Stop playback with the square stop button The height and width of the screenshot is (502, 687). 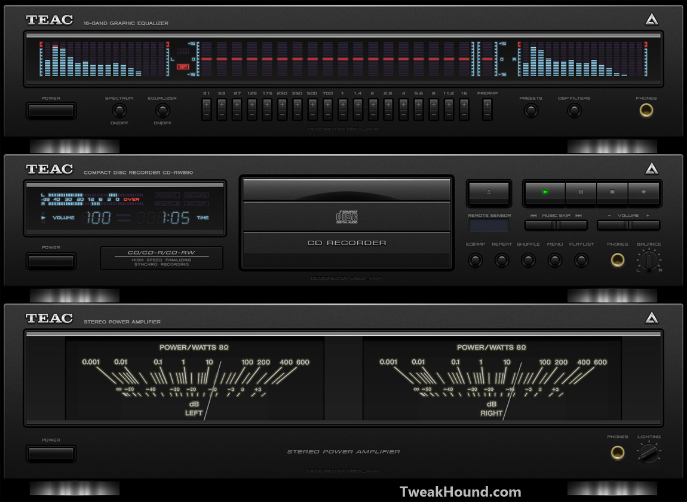pos(612,192)
